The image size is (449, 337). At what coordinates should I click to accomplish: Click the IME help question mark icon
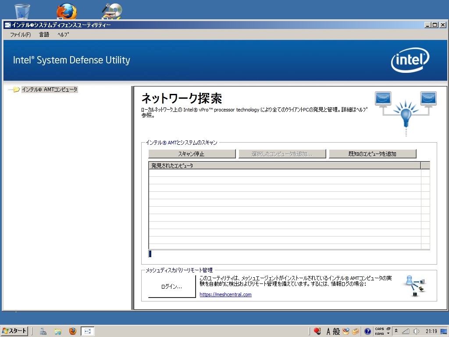click(x=367, y=331)
